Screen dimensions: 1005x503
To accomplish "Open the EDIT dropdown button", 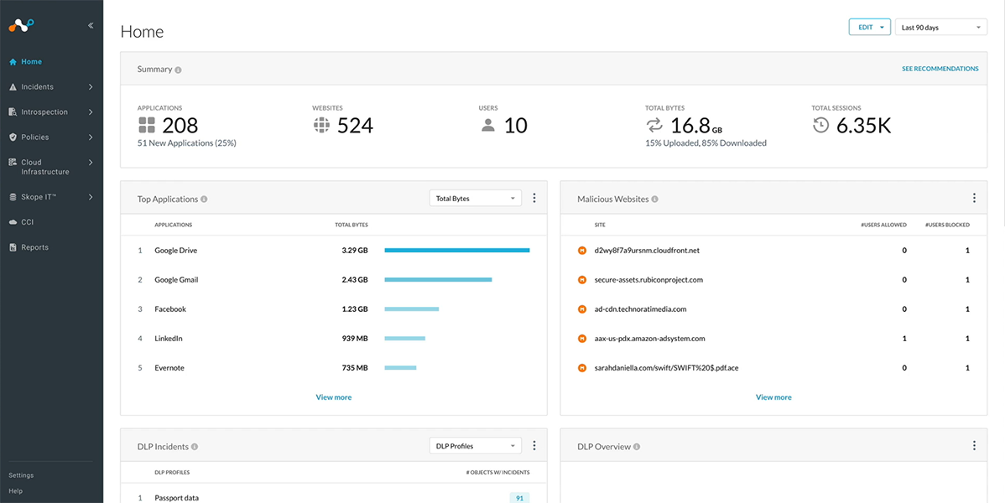I will (x=870, y=27).
